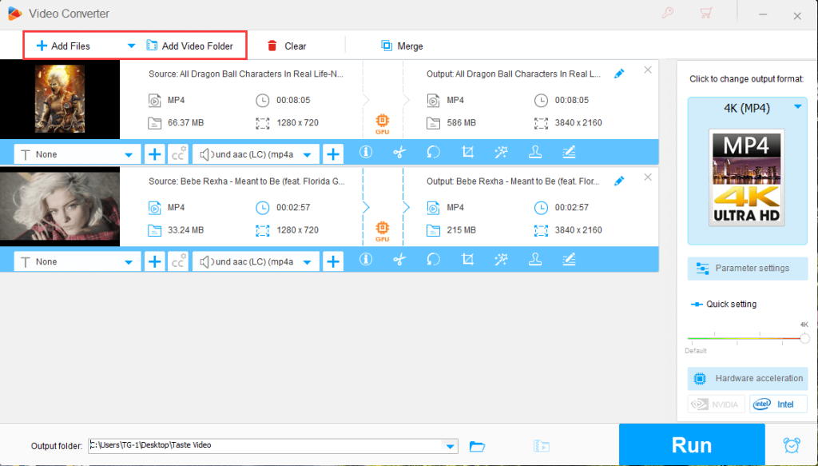
Task: Click CC settings icon for Bebe Rexha video
Action: coord(178,262)
